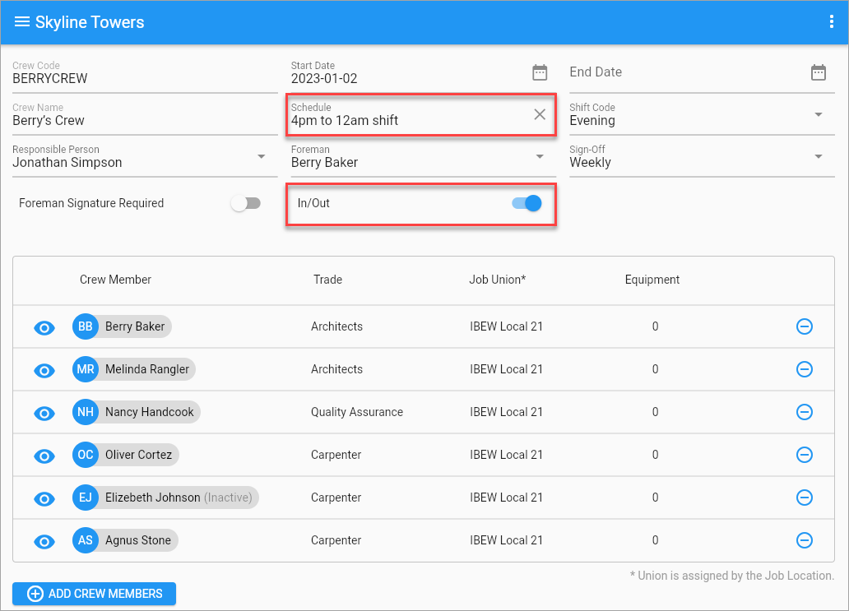Enable the Foreman Signature Required switch

246,203
